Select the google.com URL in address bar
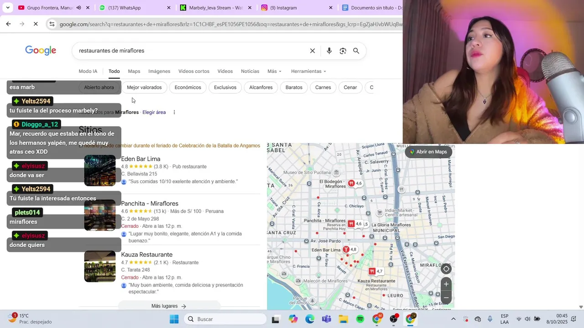This screenshot has height=328, width=584. pos(230,24)
